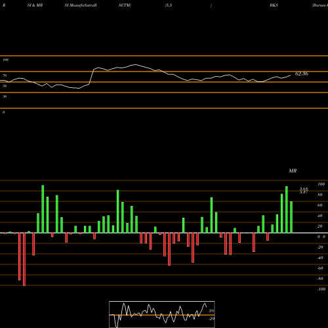Click the 0 label below RSI panel lines
This screenshot has height=328, width=328.
pos(3,112)
